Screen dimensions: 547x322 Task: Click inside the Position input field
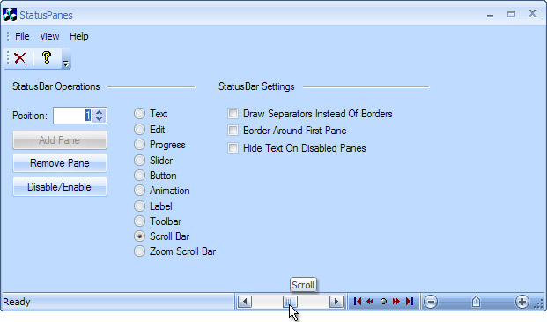tap(72, 116)
